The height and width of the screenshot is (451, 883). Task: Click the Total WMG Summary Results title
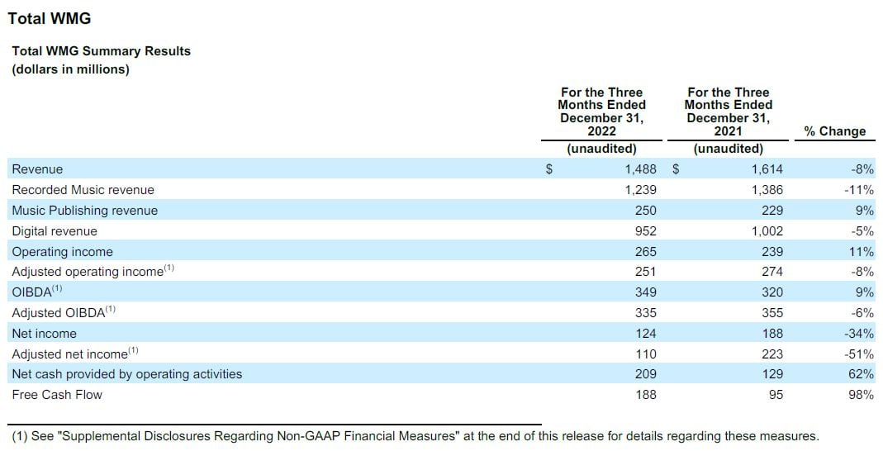click(x=101, y=51)
